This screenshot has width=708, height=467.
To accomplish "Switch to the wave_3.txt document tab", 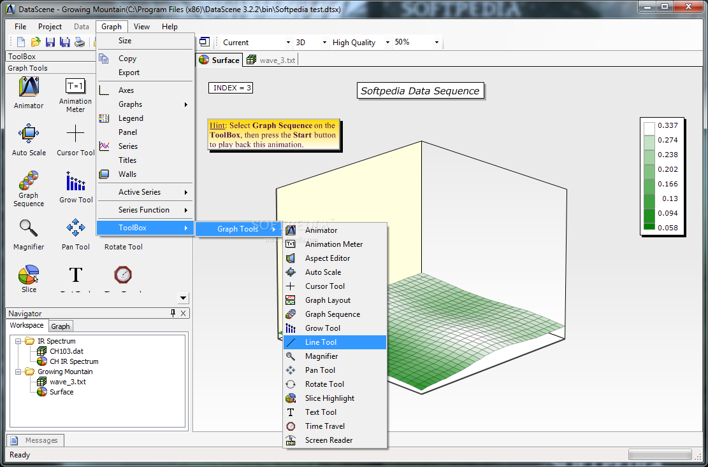I will click(x=271, y=60).
